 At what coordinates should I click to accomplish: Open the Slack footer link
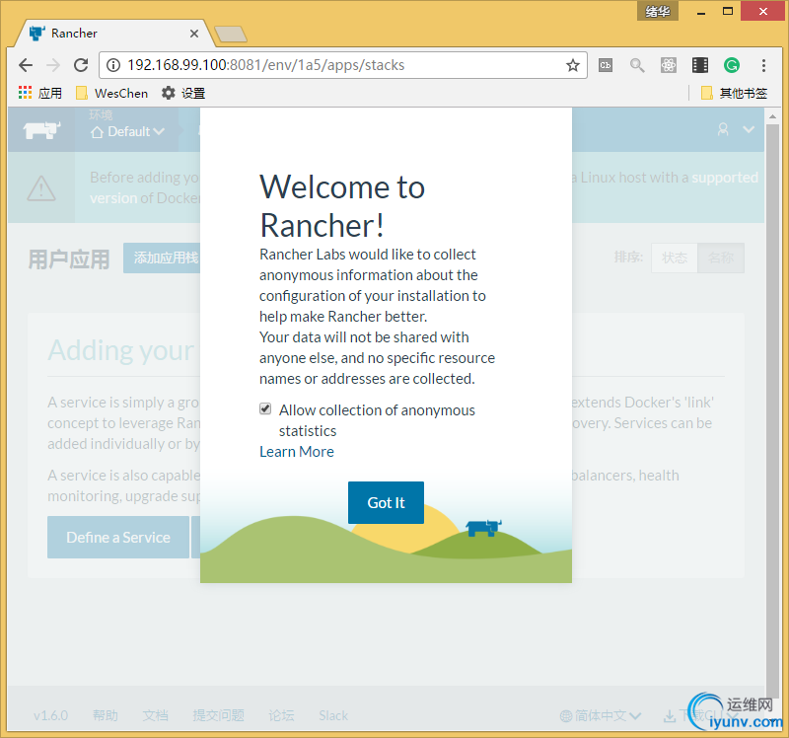(333, 715)
